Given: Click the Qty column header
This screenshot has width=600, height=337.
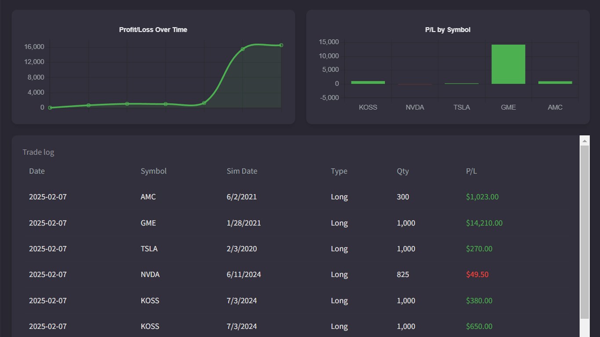Looking at the screenshot, I should pyautogui.click(x=403, y=171).
